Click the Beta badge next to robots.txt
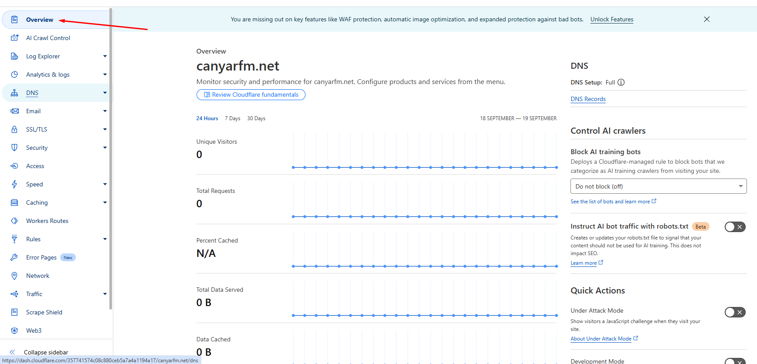 701,226
